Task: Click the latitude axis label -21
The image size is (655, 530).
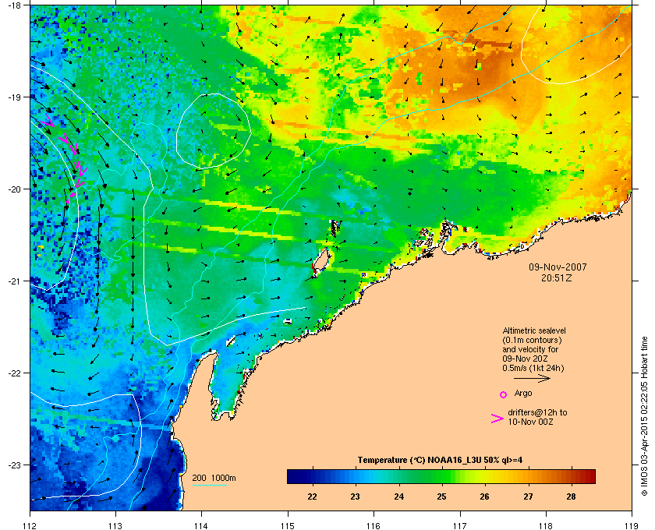Action: click(15, 281)
